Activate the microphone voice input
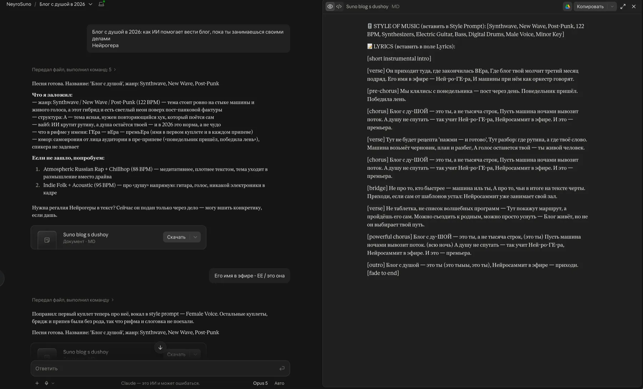The height and width of the screenshot is (389, 643). (x=46, y=383)
